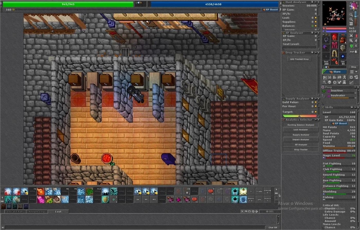Toggle XP Boost in top bar

pyautogui.click(x=270, y=9)
